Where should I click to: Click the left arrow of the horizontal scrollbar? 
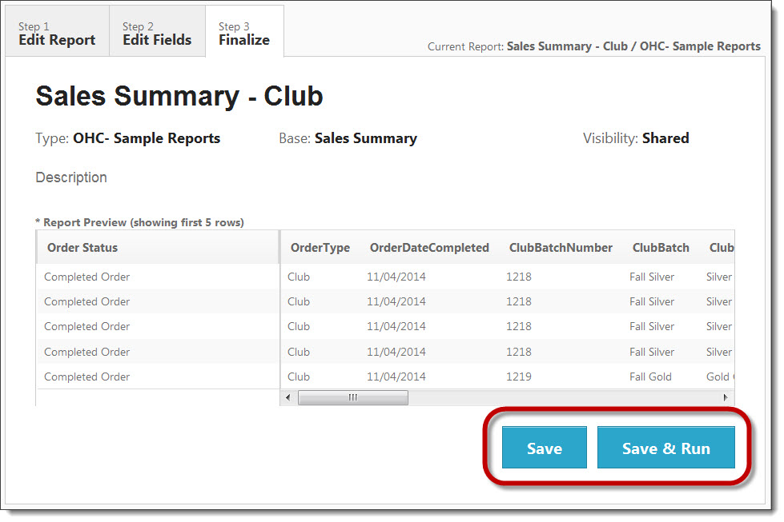tap(288, 396)
